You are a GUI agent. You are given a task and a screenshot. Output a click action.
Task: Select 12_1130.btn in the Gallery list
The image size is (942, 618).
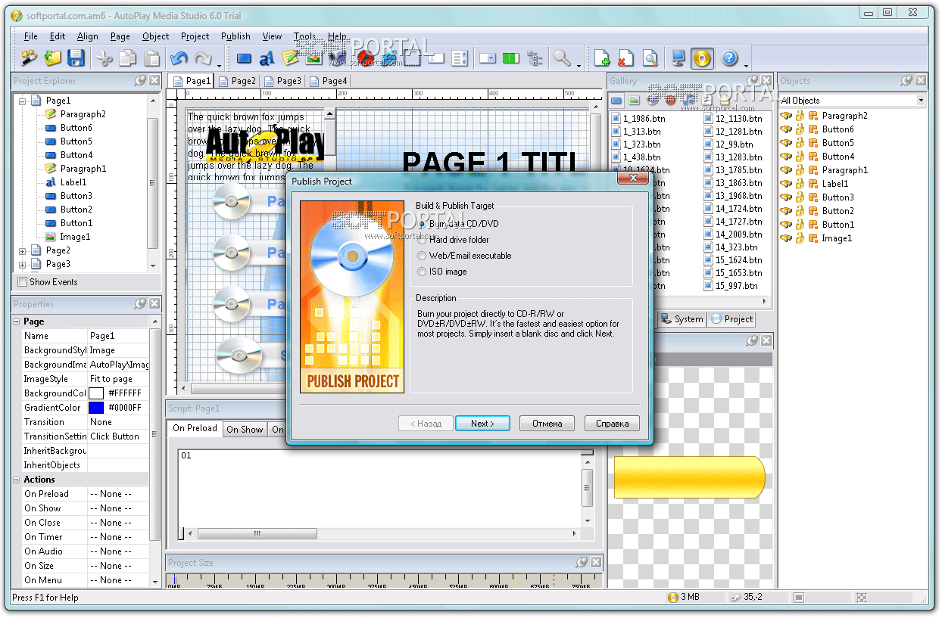click(731, 118)
